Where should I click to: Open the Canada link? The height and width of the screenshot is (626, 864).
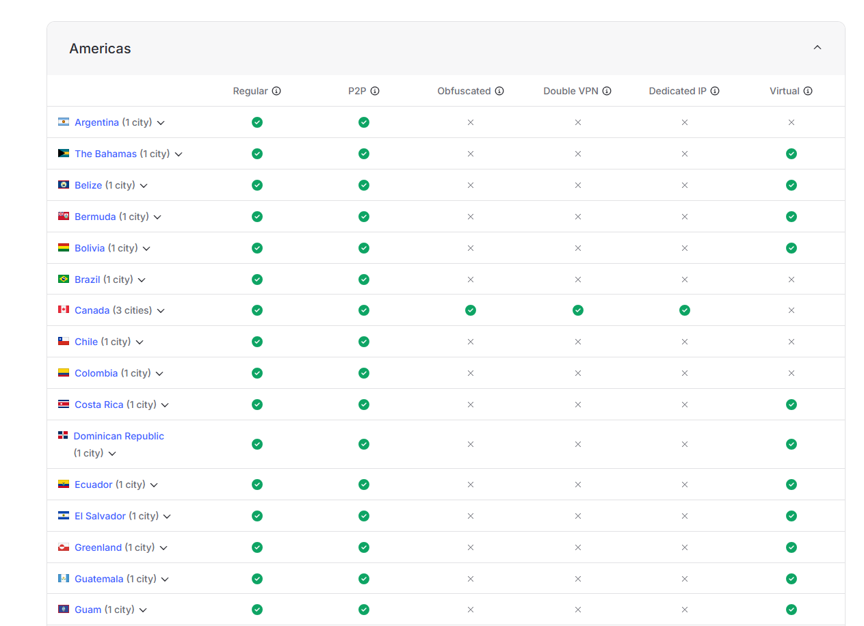[92, 310]
